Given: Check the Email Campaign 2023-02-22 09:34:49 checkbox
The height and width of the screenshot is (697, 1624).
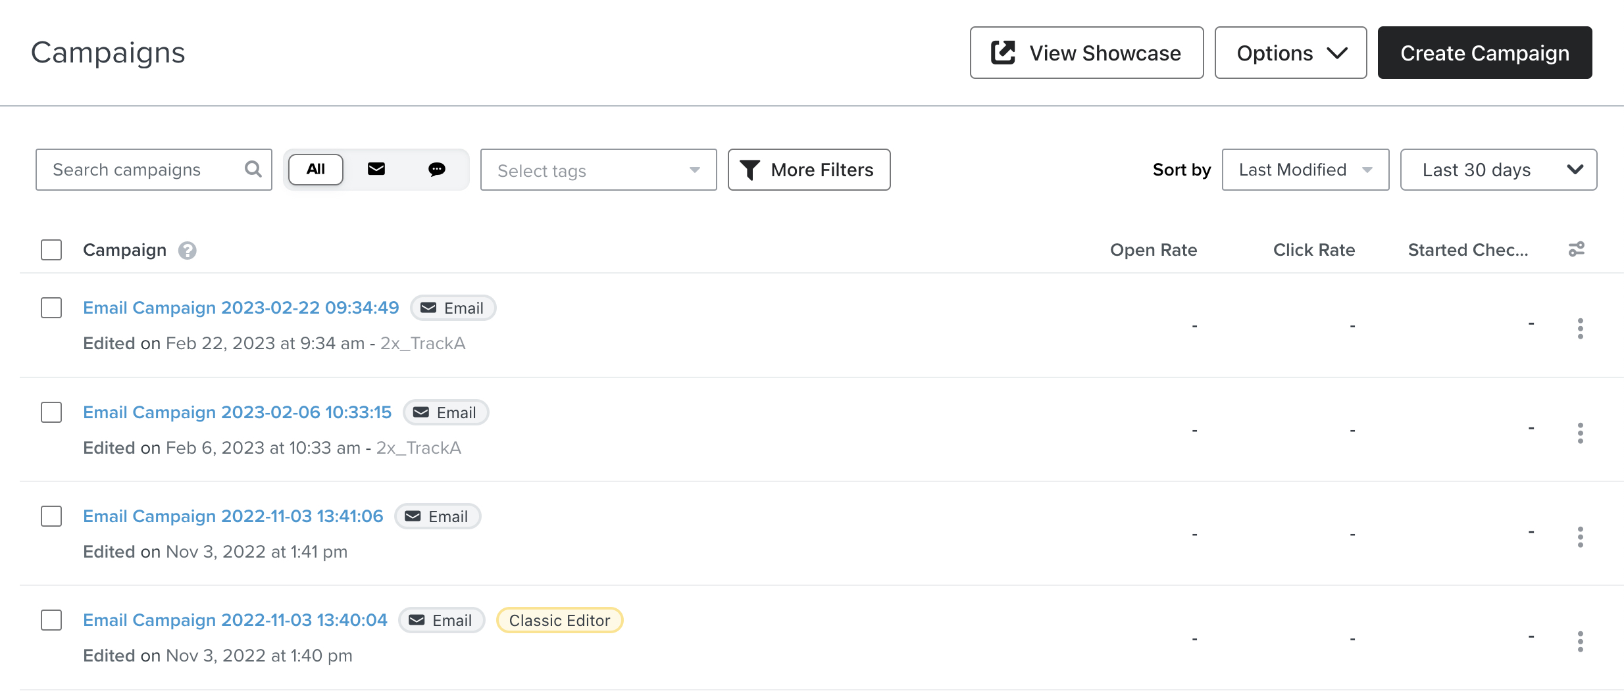Looking at the screenshot, I should pyautogui.click(x=51, y=308).
